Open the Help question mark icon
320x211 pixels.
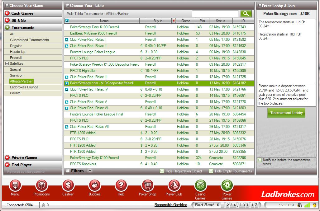click(x=121, y=185)
